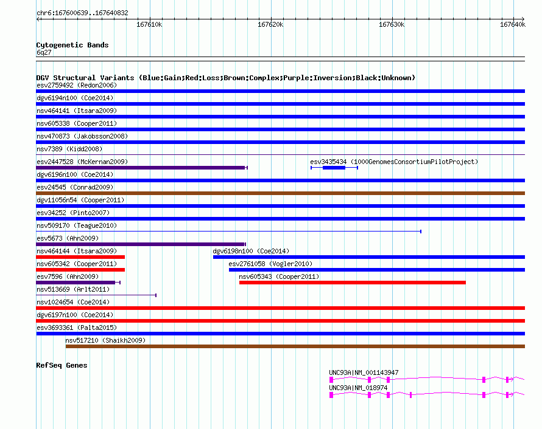This screenshot has height=429, width=542.
Task: Select nsv513669 (Arlt2011) label
Action: pos(73,289)
